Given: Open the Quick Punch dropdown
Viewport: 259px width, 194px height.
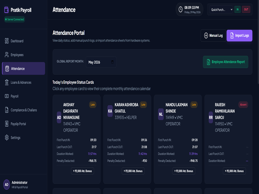Looking at the screenshot, I should click(221, 10).
